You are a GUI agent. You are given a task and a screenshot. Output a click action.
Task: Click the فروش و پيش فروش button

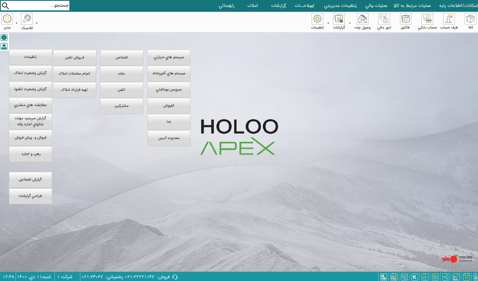pos(31,138)
